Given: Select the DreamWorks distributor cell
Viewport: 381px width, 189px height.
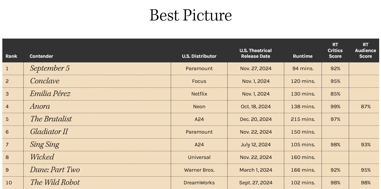Looking at the screenshot, I should point(199,183).
